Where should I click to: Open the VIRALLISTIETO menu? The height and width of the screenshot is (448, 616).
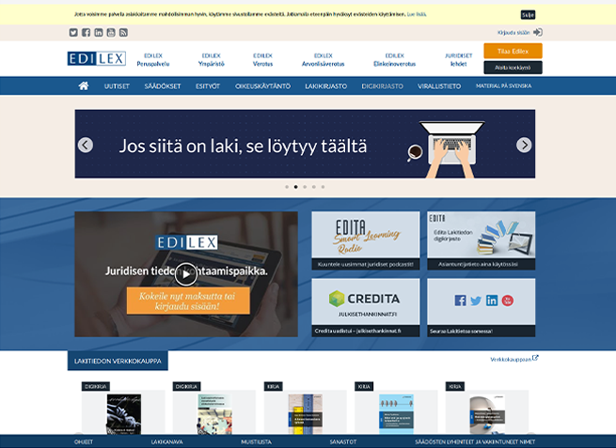coord(439,85)
